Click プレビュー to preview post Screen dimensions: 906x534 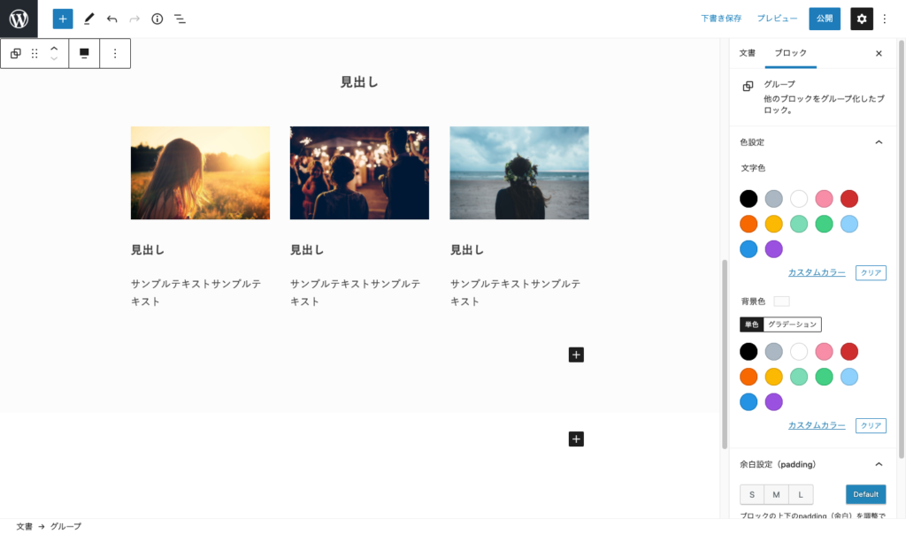point(777,19)
